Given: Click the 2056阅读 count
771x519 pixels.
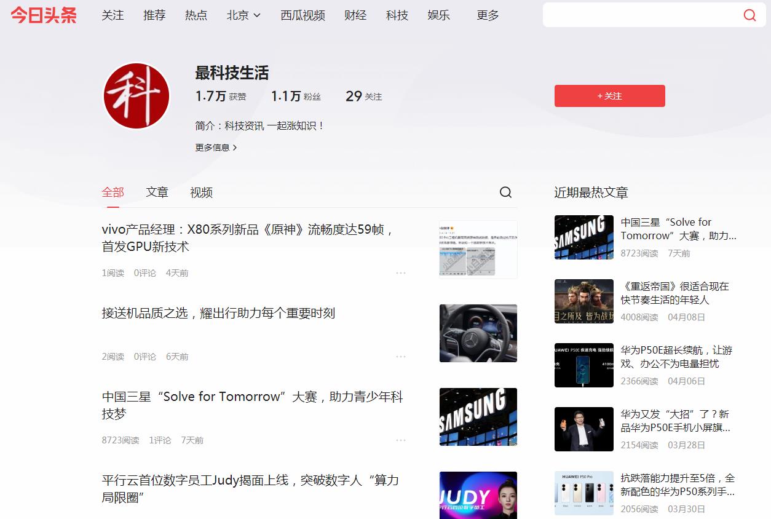Looking at the screenshot, I should [639, 509].
